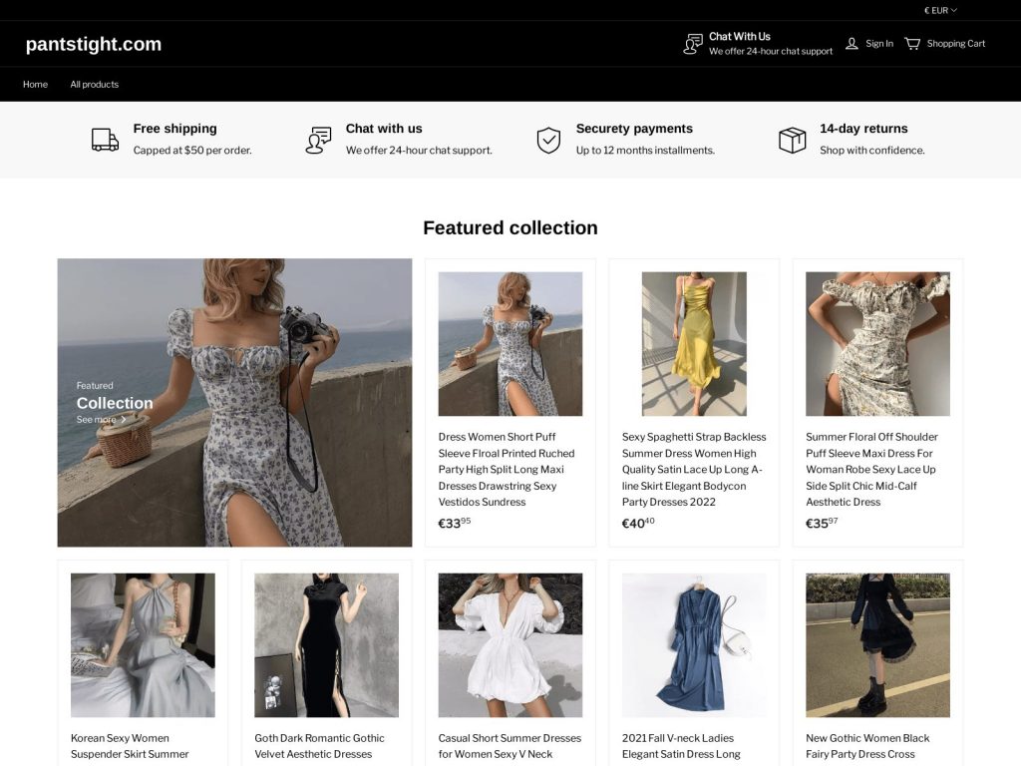Click the free shipping truck icon
This screenshot has height=766, width=1021.
(105, 140)
